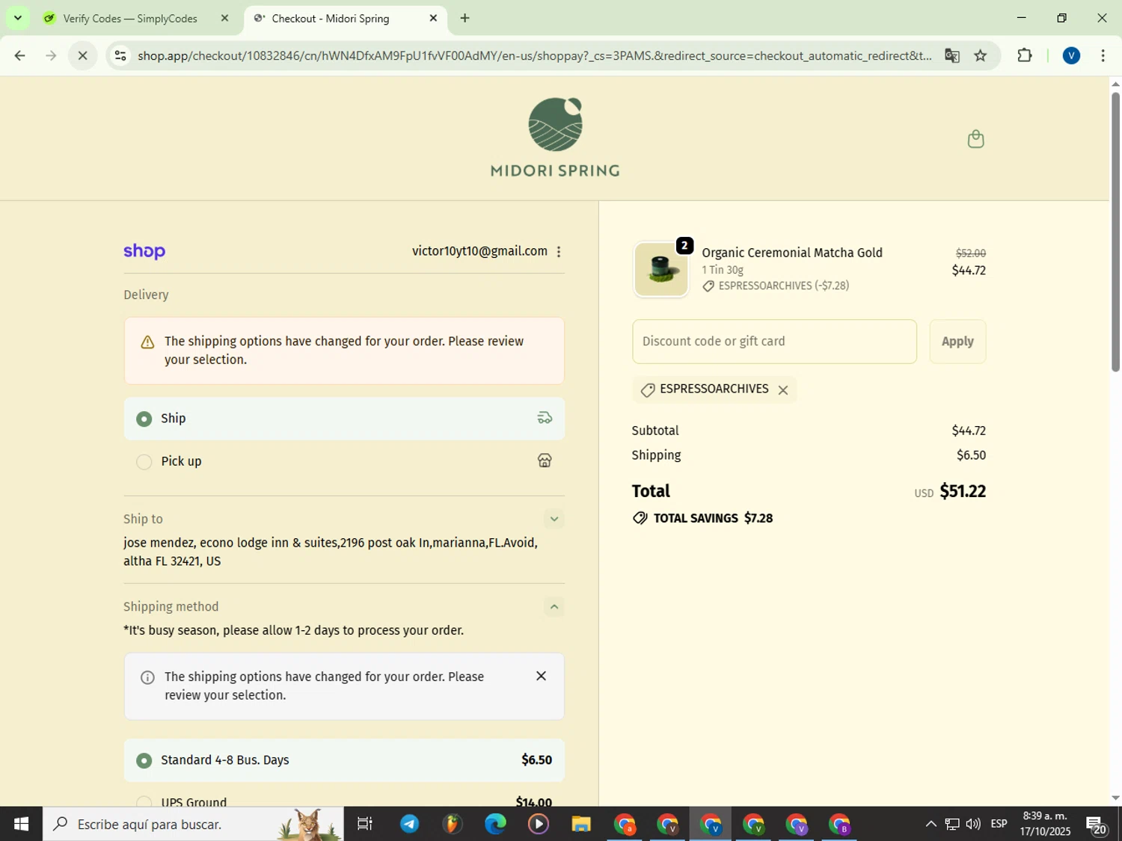The width and height of the screenshot is (1122, 841).
Task: Go back to the previous page
Action: [x=20, y=55]
